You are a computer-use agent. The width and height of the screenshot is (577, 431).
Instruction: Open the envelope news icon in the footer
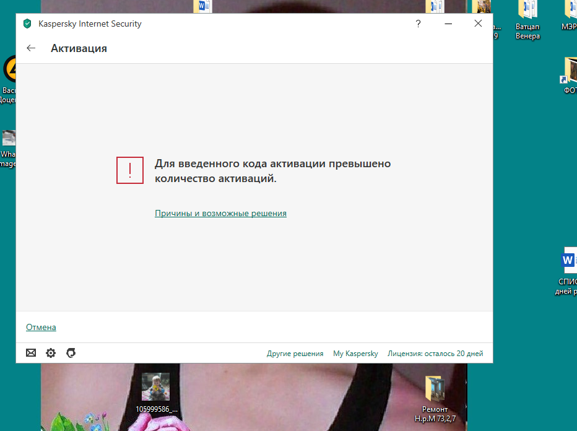(x=31, y=353)
